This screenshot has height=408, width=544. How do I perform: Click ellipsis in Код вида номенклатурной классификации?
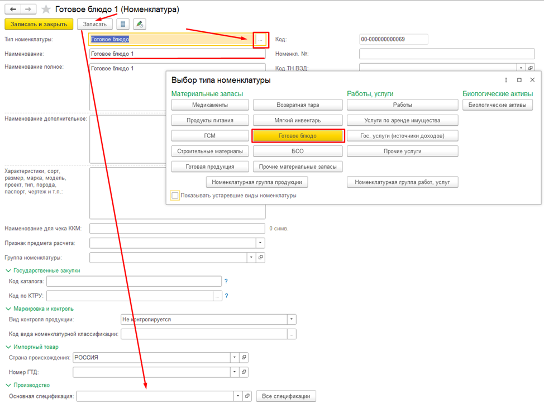(x=292, y=334)
